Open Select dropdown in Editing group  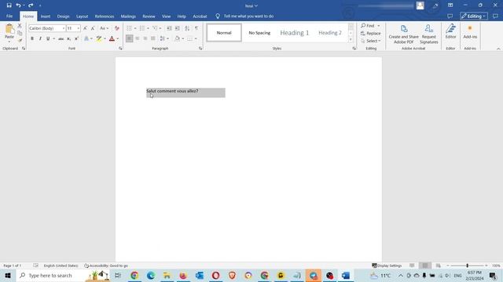pyautogui.click(x=371, y=41)
